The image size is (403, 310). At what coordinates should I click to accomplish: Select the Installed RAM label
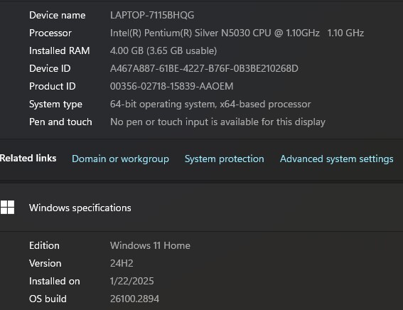click(x=60, y=50)
